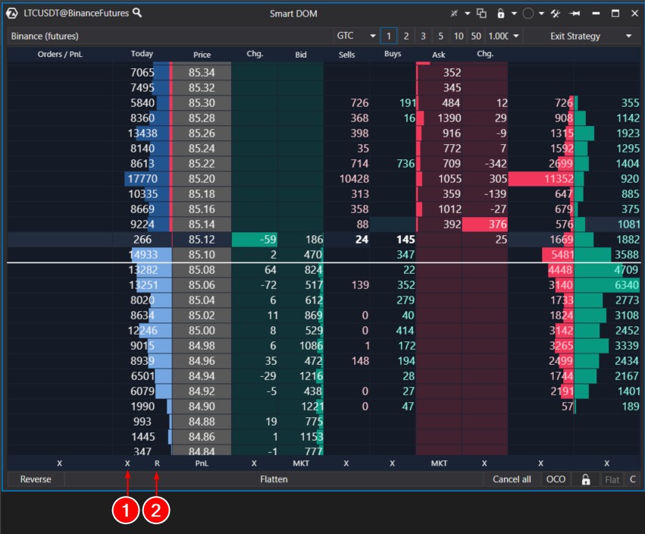Click the instrument search magnifier icon
The width and height of the screenshot is (645, 534).
[x=137, y=13]
